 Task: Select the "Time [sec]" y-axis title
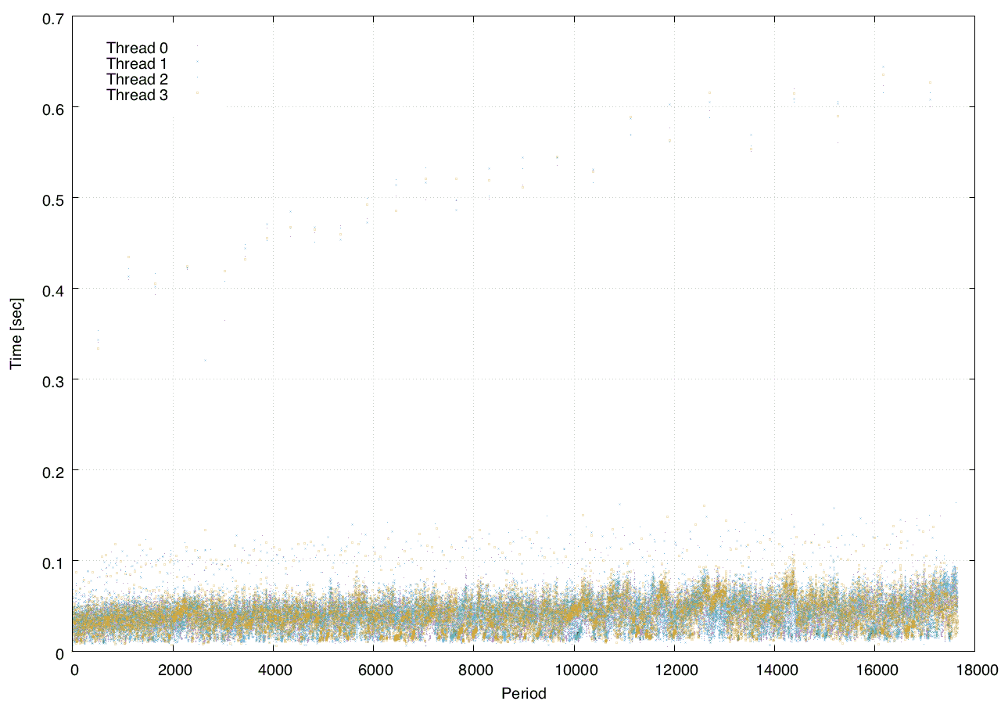pyautogui.click(x=15, y=334)
